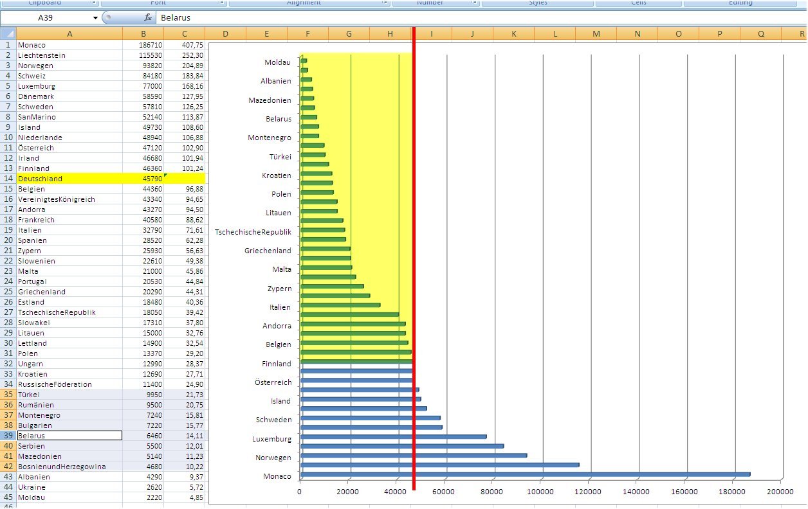Click the 20000 value on chart axis
The height and width of the screenshot is (509, 808).
349,492
